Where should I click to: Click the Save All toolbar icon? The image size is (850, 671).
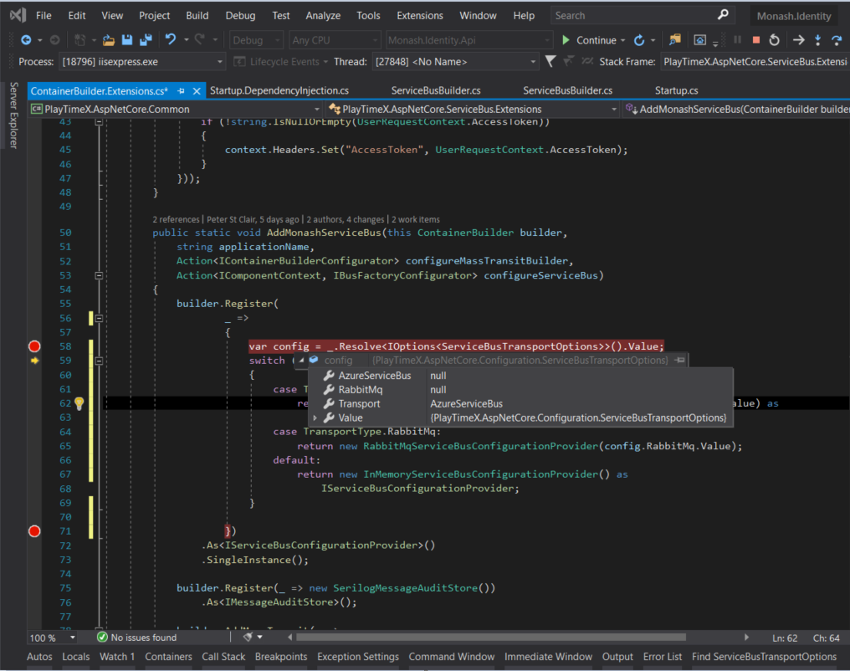[146, 40]
